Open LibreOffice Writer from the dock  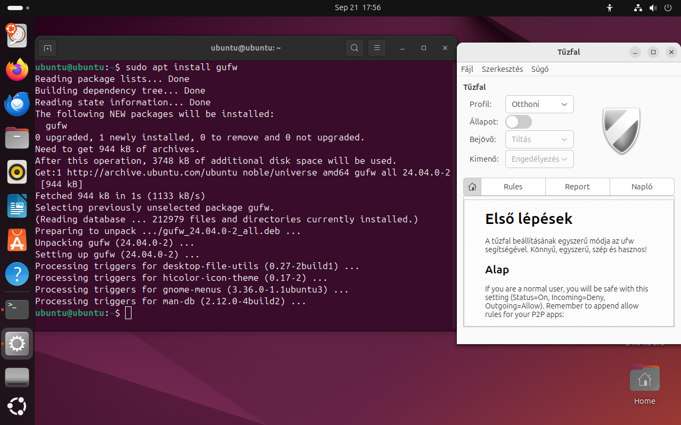tap(17, 206)
